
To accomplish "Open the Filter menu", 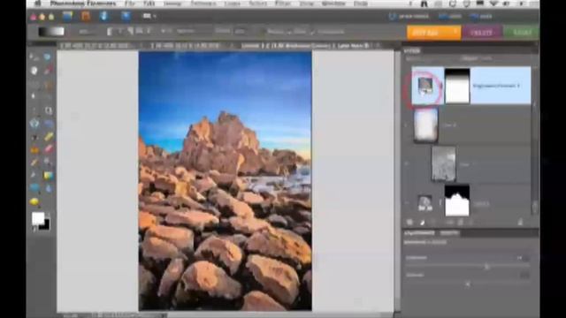I will point(283,4).
